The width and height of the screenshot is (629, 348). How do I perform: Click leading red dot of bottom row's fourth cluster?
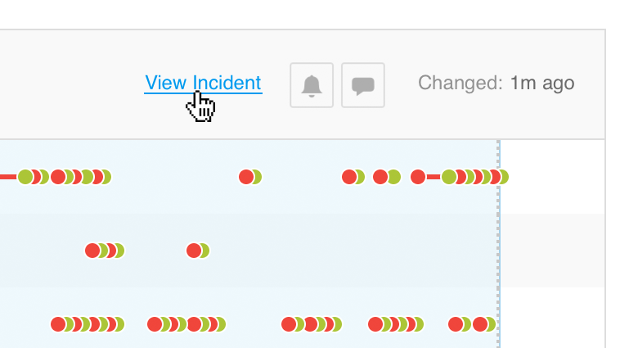[375, 324]
